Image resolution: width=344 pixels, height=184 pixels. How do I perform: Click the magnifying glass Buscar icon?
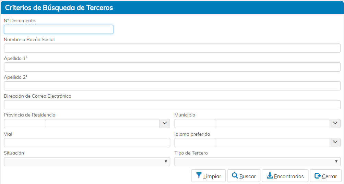click(235, 176)
